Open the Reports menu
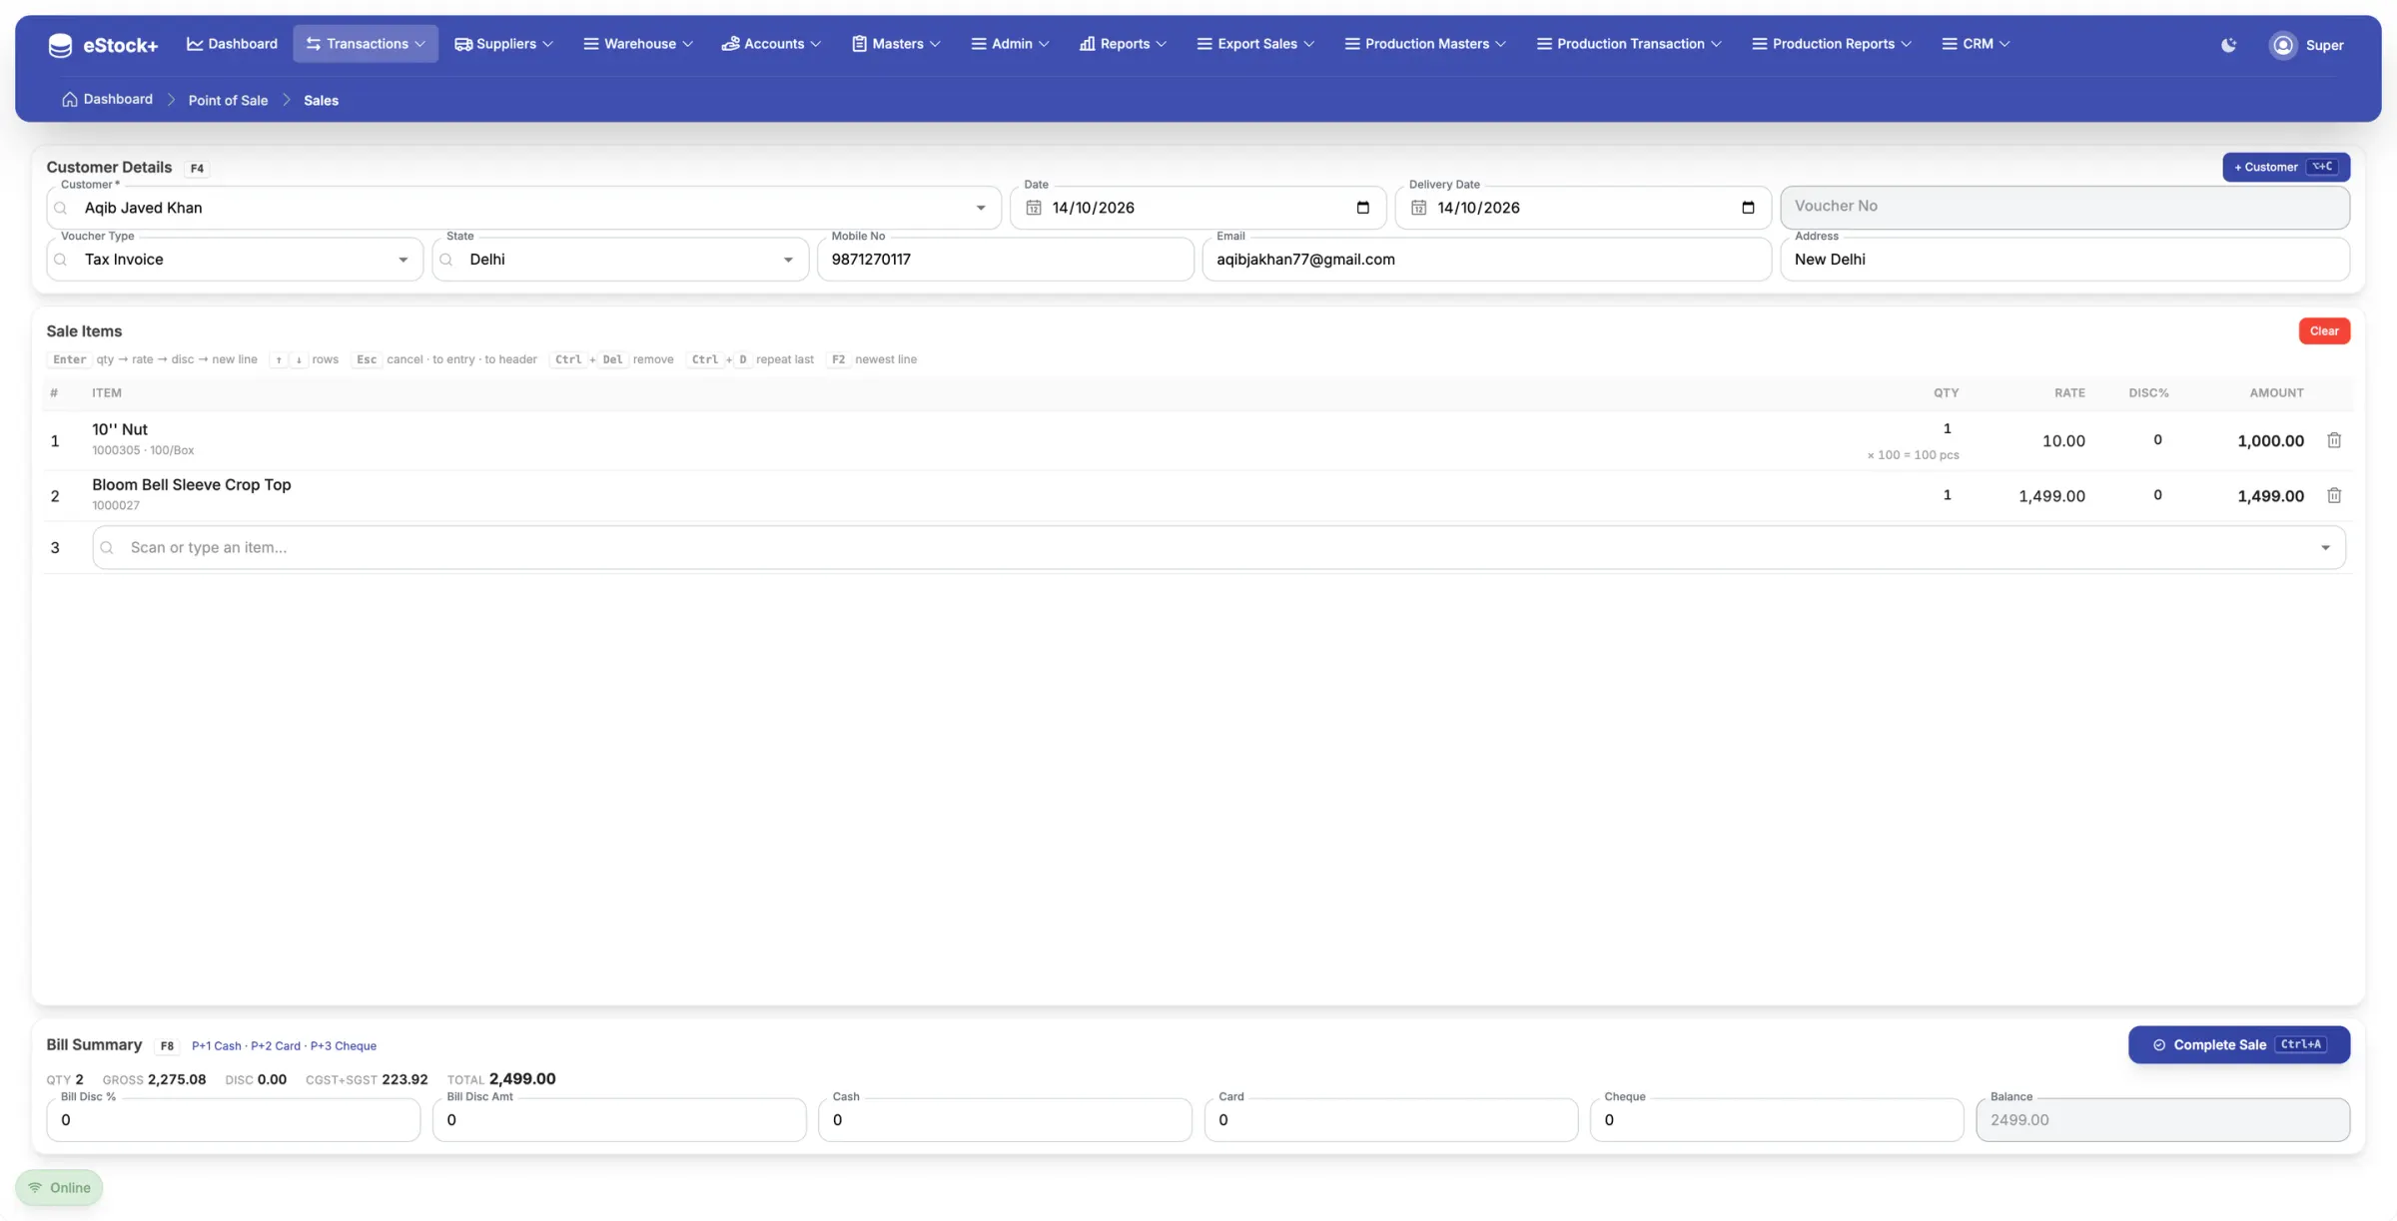This screenshot has width=2397, height=1221. 1123,44
